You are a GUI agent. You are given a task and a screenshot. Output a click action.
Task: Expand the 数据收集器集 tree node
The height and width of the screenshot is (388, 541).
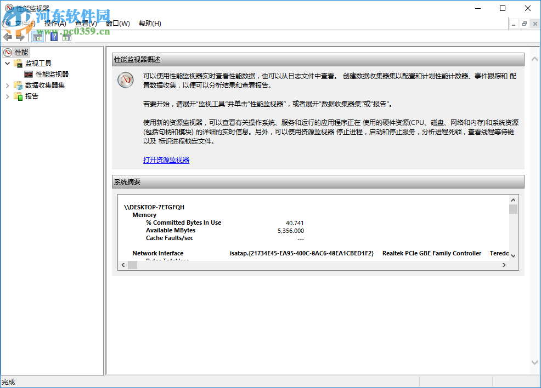click(8, 85)
